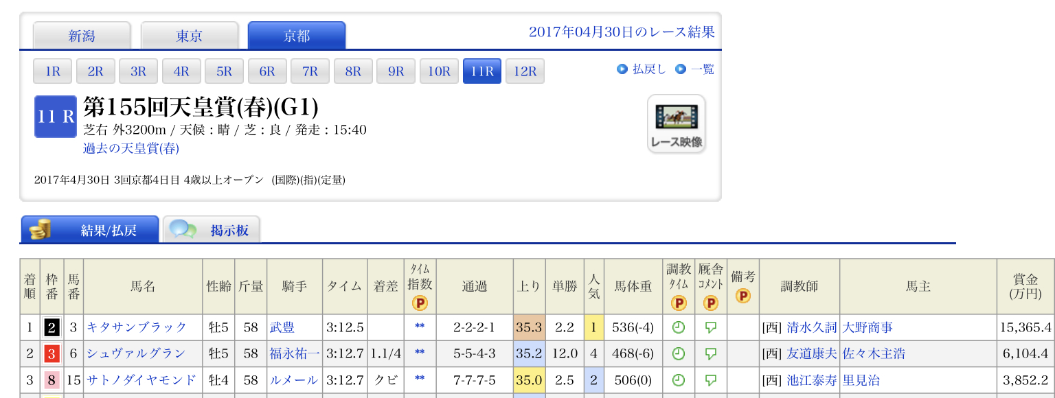Open 2017年04月30日のレース結果 link
Image resolution: width=1055 pixels, height=398 pixels.
point(622,32)
